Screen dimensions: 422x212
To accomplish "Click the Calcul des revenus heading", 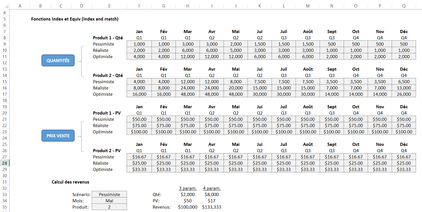I will click(70, 182).
